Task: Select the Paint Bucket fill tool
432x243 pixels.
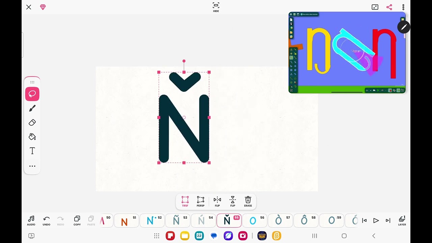Action: (x=32, y=137)
